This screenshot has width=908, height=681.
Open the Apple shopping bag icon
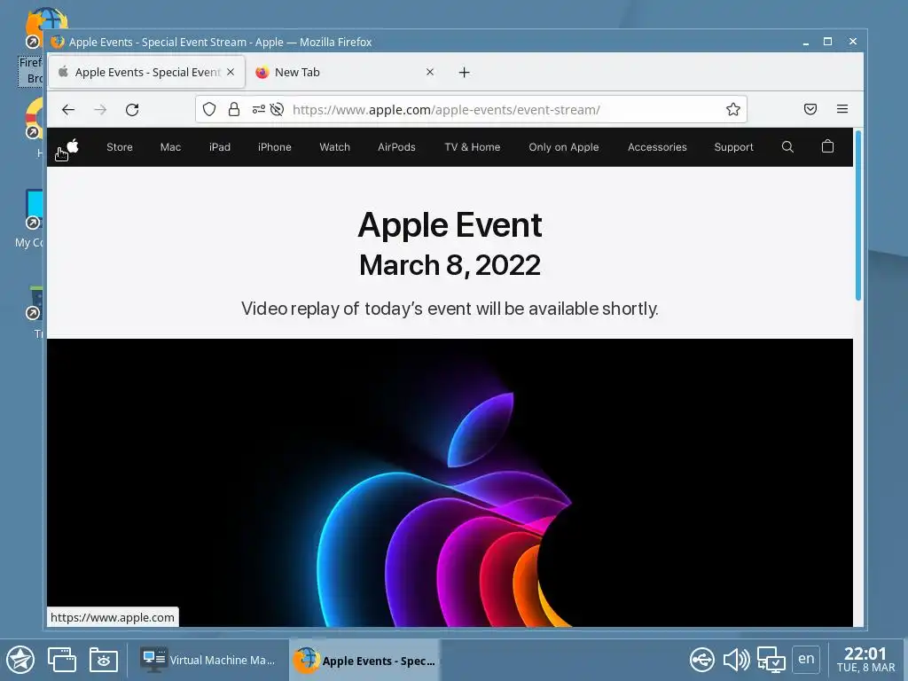point(827,146)
